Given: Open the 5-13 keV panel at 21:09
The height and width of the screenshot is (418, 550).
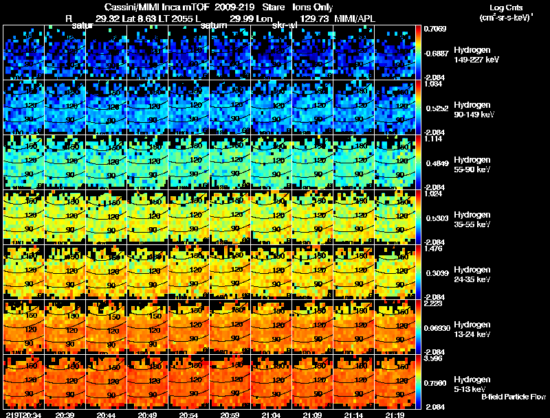Looking at the screenshot, I should [x=313, y=382].
